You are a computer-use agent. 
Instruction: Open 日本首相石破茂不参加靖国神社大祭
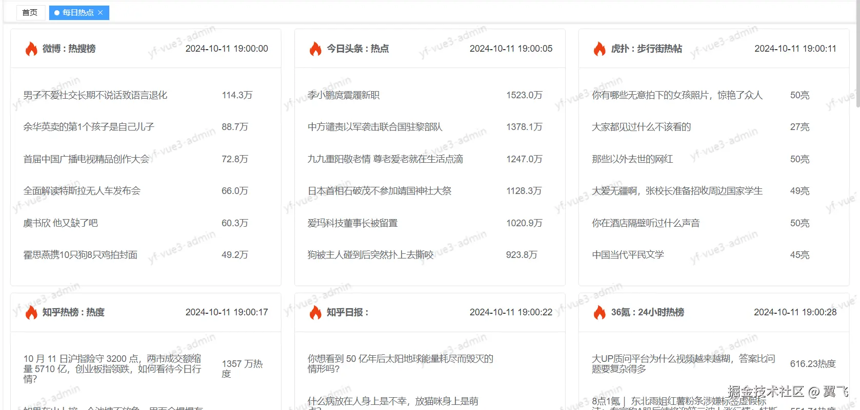click(379, 191)
